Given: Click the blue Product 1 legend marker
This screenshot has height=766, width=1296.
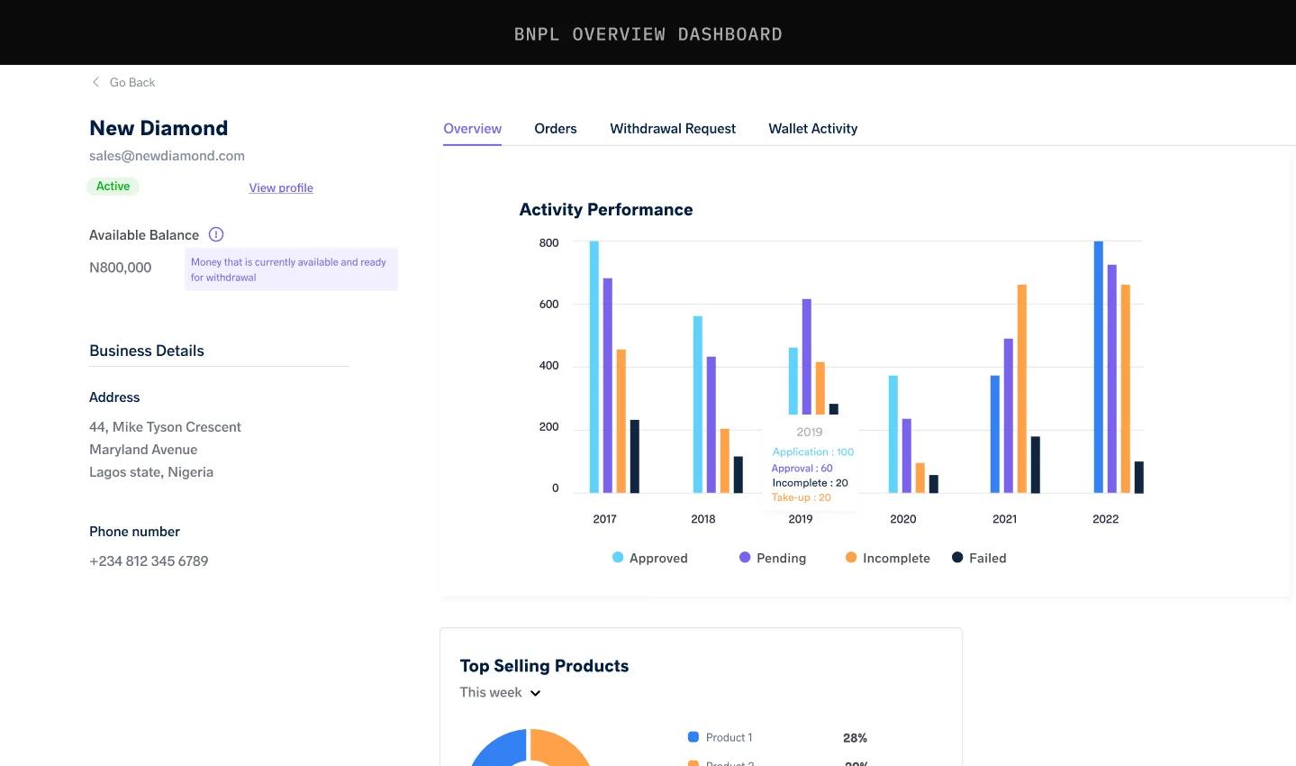Looking at the screenshot, I should point(693,737).
